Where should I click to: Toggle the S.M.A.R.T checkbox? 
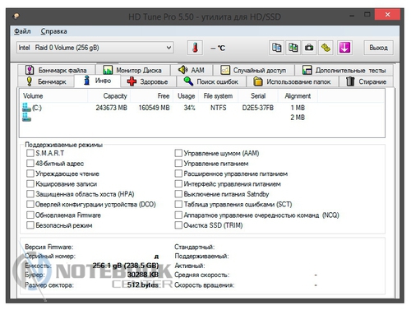click(30, 153)
